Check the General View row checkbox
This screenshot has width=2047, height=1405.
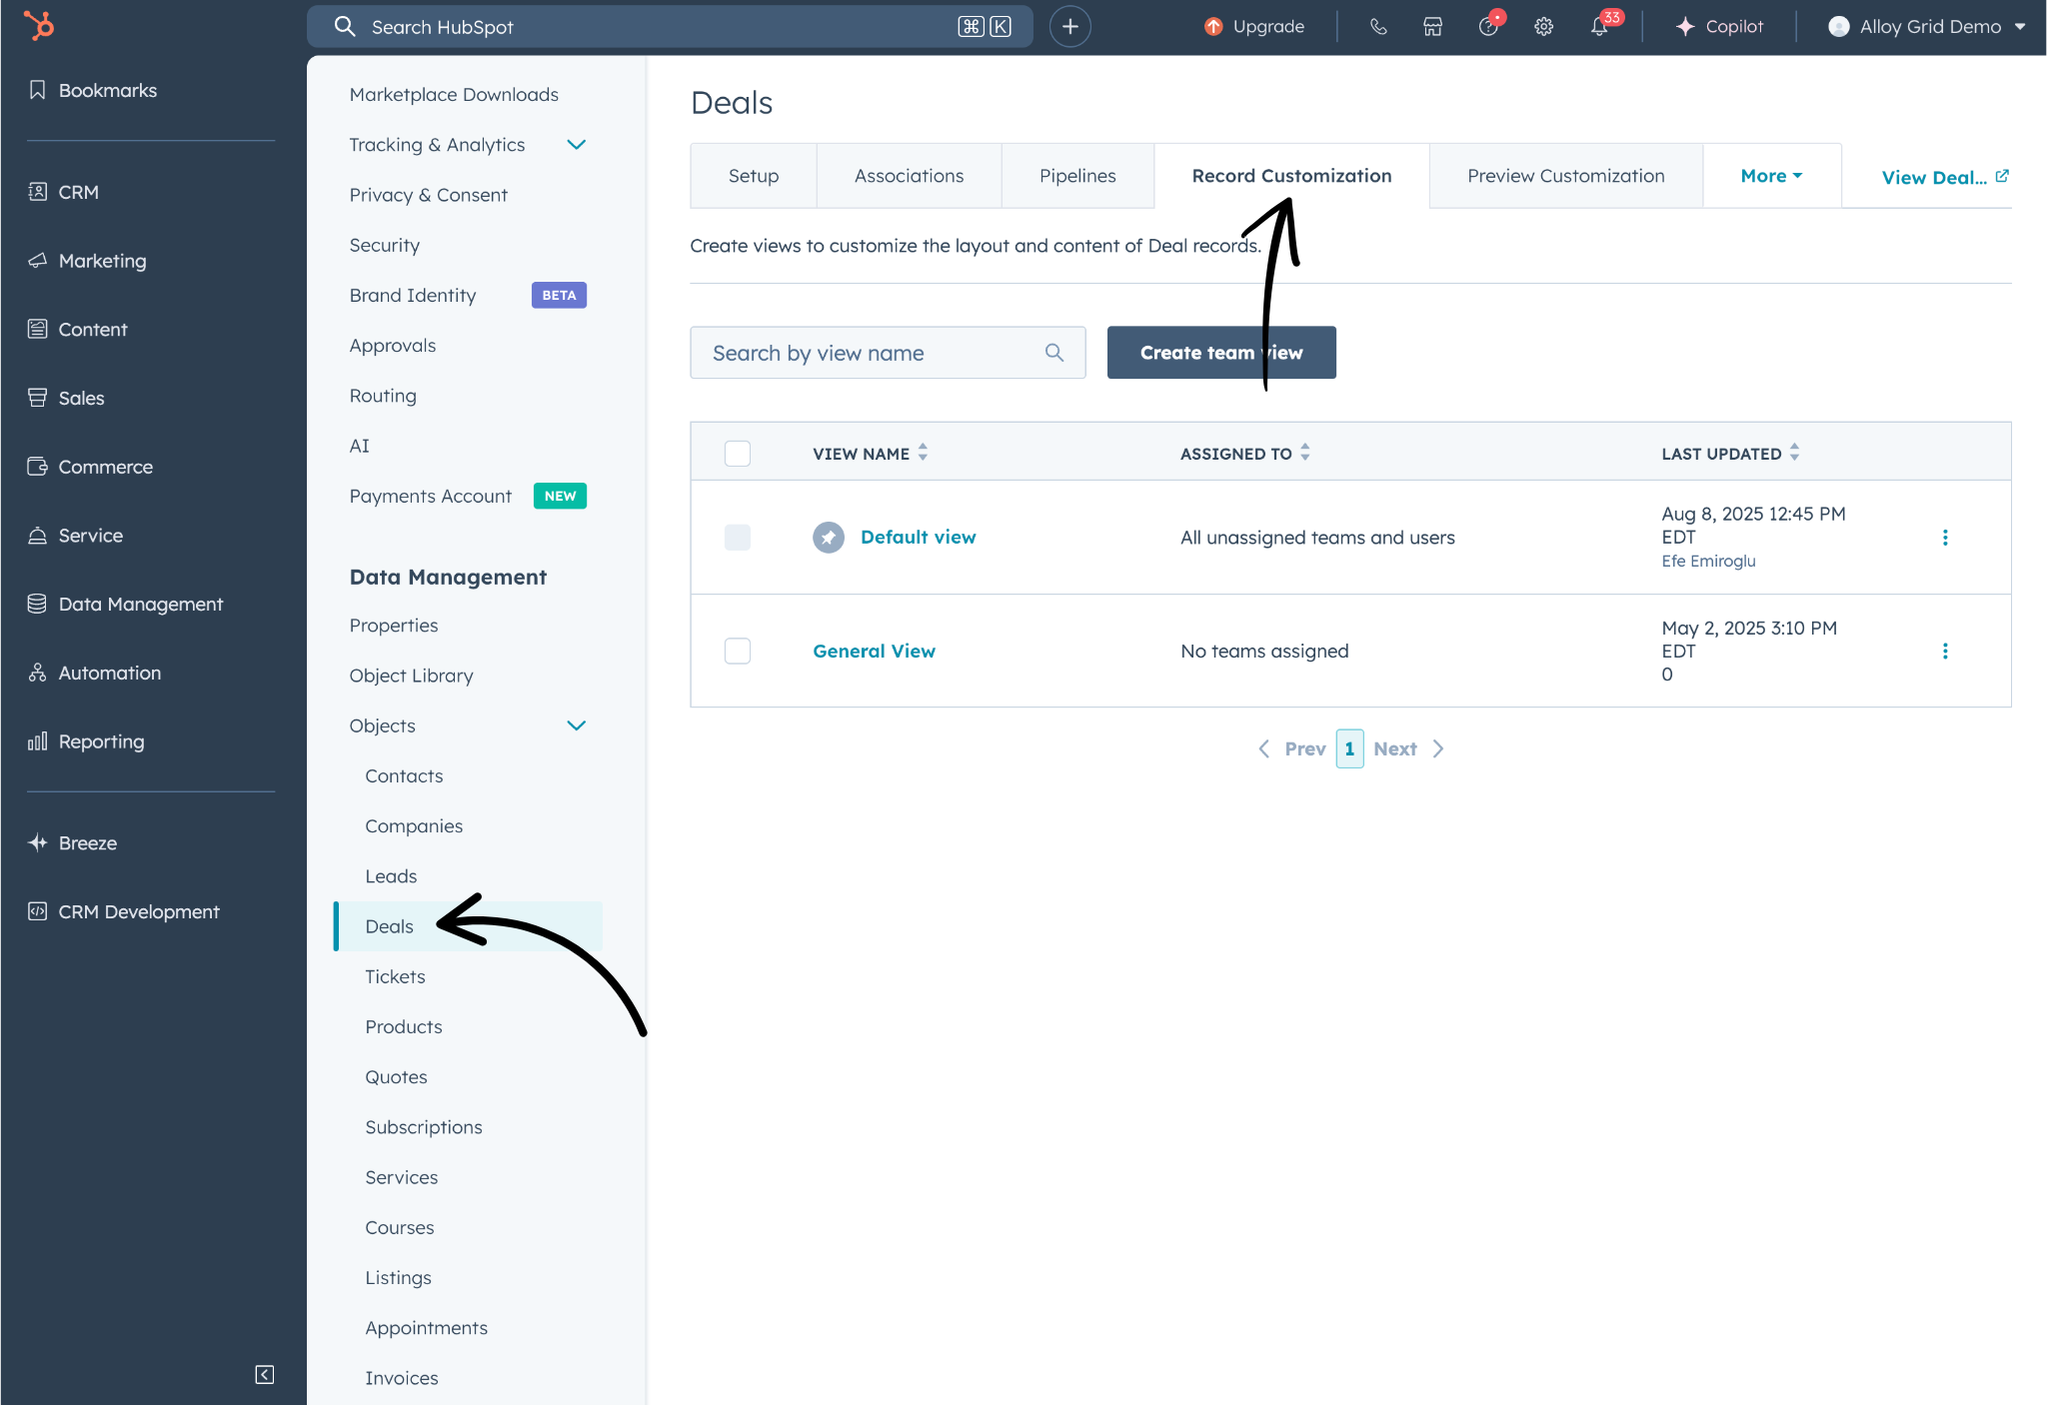738,652
